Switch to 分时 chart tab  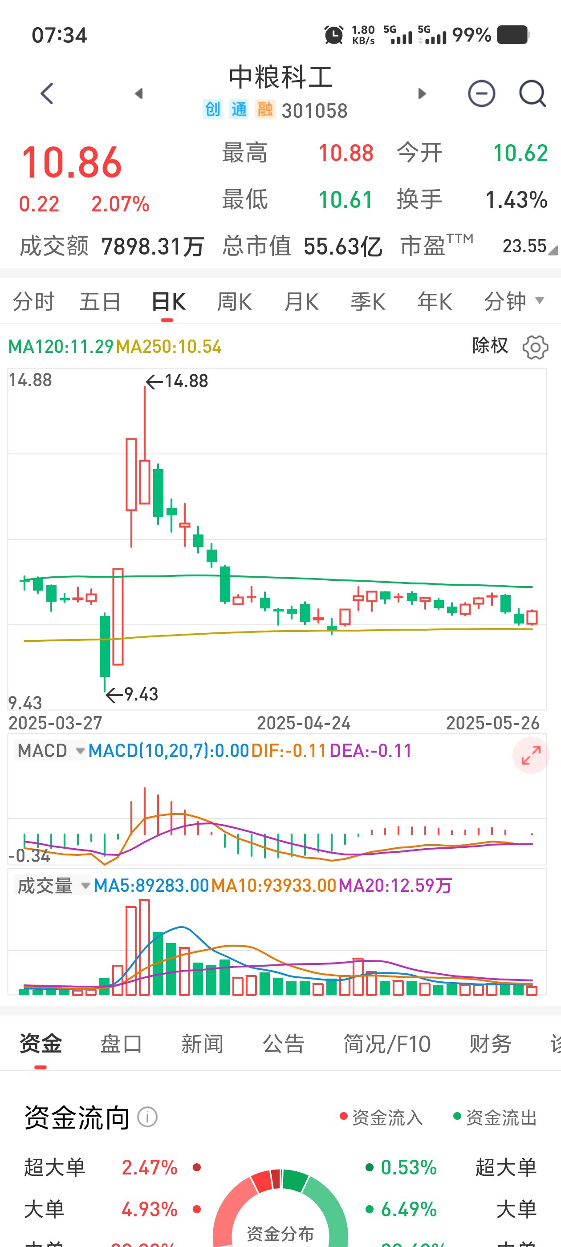33,301
